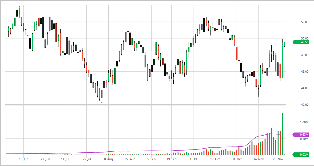Select the 27. Jun date label
The image size is (314, 166).
coord(45,159)
